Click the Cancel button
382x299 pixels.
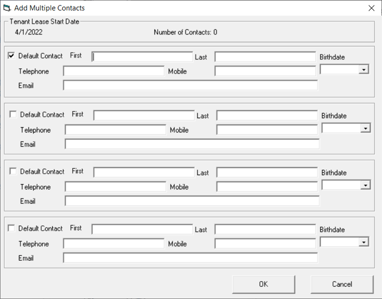pos(342,284)
